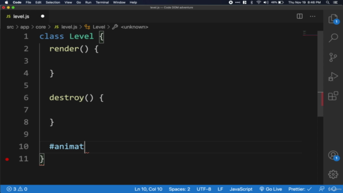Open the Bluetooth status menu
343x193 pixels.
click(251, 2)
